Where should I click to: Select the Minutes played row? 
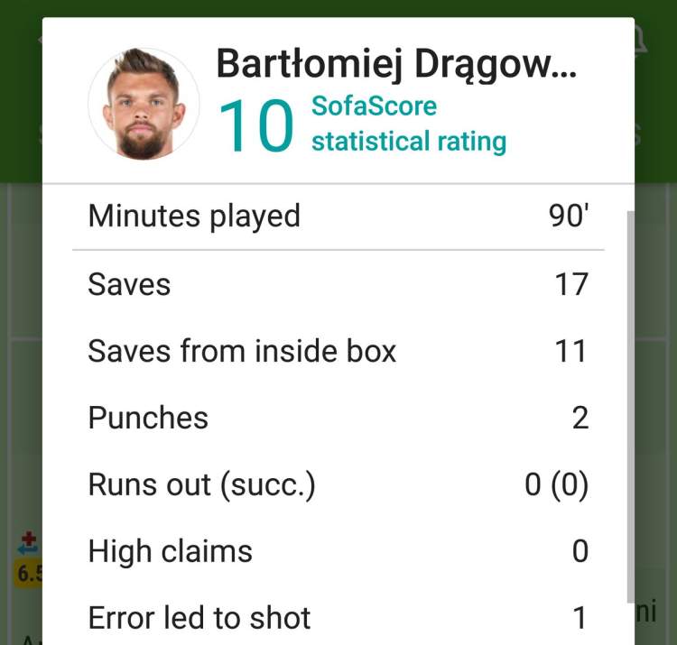click(x=338, y=216)
